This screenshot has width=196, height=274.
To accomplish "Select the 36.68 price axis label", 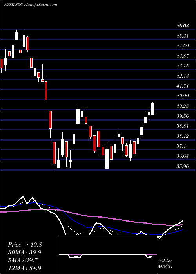I will click(x=183, y=156).
